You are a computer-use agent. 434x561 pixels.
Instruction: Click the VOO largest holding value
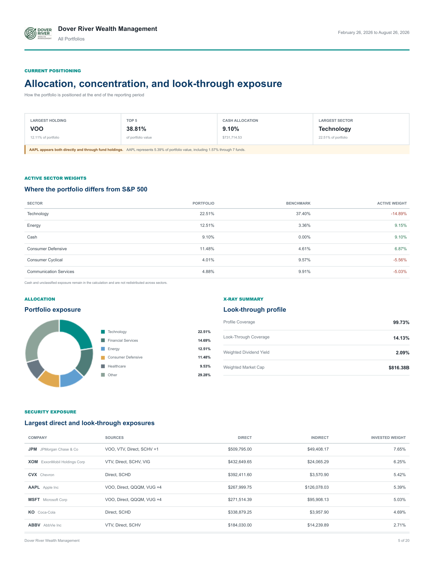tap(37, 129)
